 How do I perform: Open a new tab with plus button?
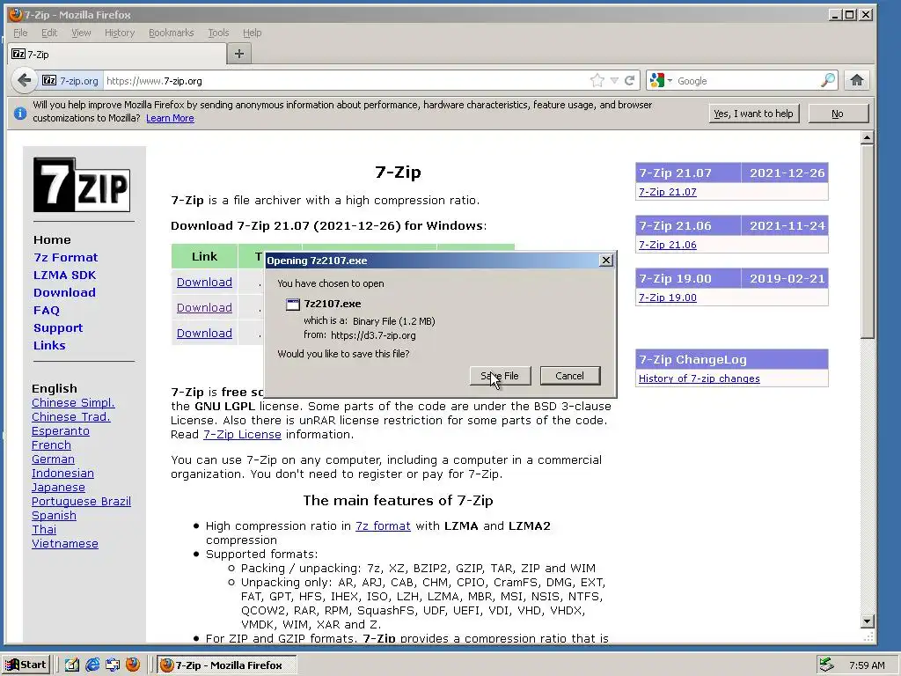tap(239, 54)
